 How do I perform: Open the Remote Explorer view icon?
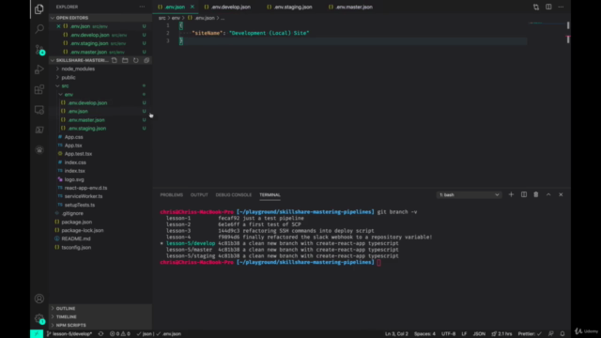click(x=39, y=110)
